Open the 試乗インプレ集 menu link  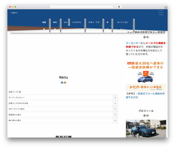[15, 92]
